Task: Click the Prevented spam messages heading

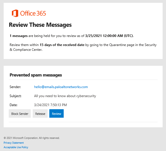Action: tap(36, 75)
